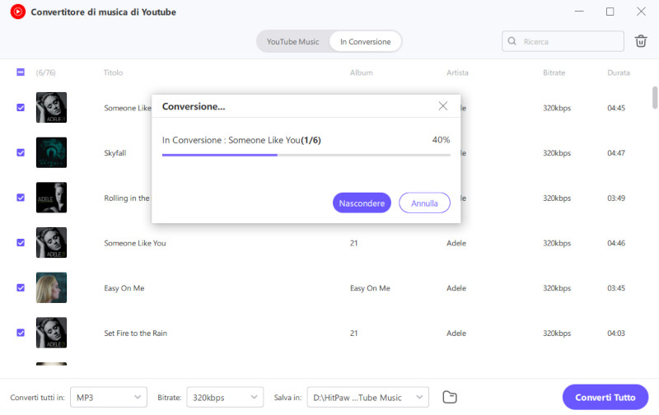
Task: Click the Skyfall album thumbnail
Action: click(51, 152)
